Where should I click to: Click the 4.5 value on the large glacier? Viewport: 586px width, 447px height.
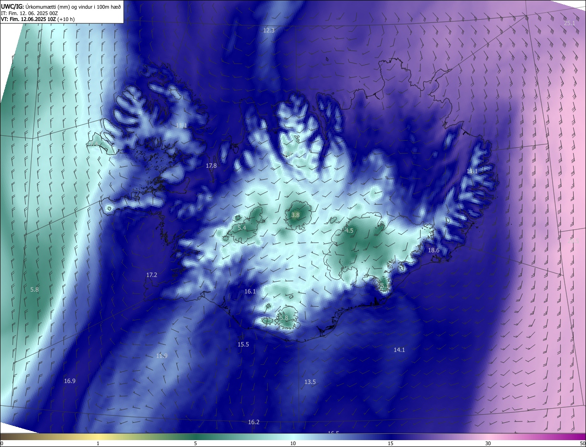click(x=349, y=230)
